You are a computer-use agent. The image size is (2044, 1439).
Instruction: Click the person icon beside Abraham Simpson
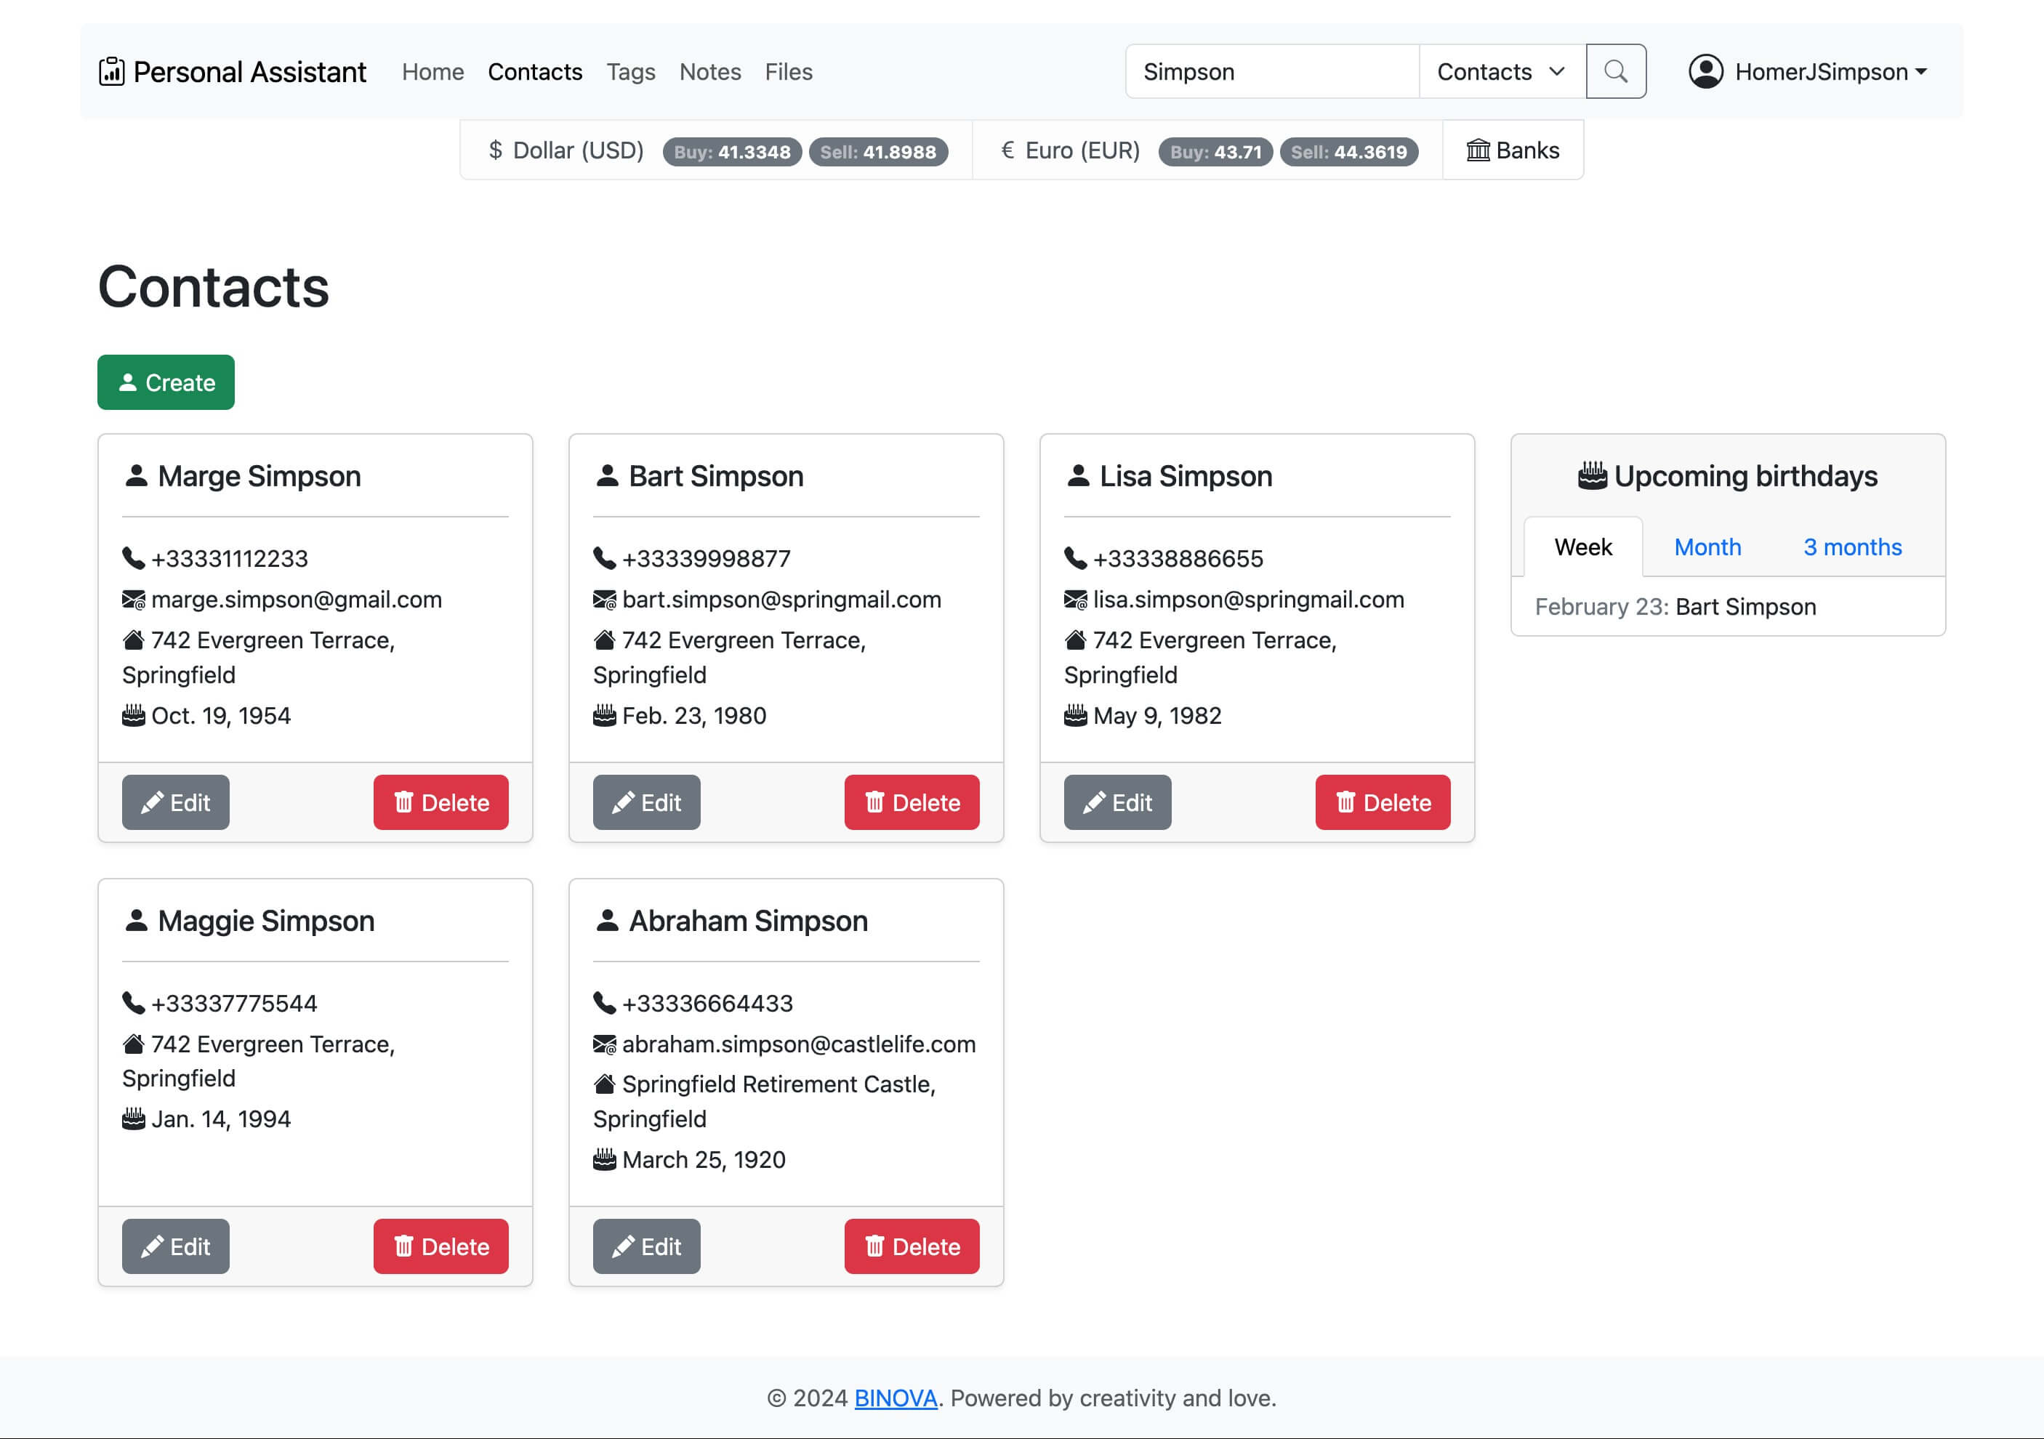coord(607,919)
